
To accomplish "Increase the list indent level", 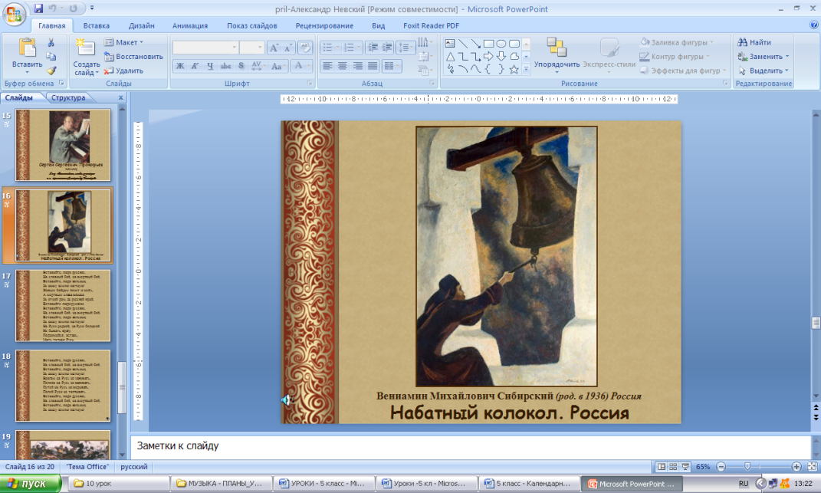I will (387, 48).
